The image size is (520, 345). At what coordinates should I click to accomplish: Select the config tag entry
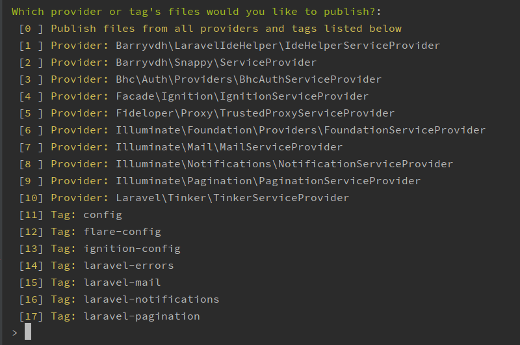click(x=86, y=215)
